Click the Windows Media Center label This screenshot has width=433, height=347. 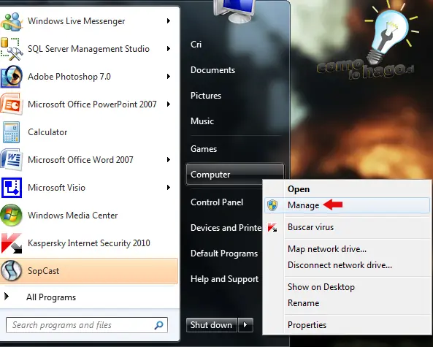[73, 216]
